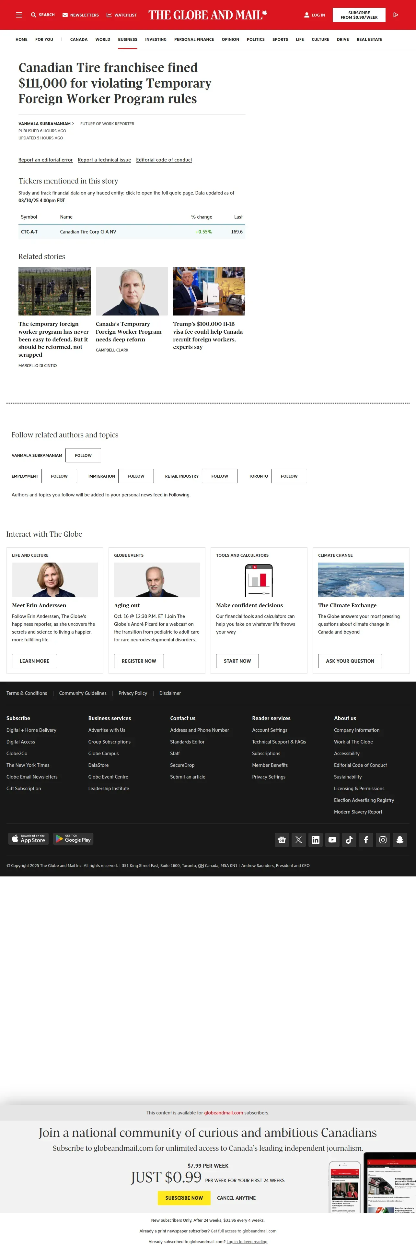Select the Home nav item
Image resolution: width=416 pixels, height=1249 pixels.
pyautogui.click(x=21, y=39)
